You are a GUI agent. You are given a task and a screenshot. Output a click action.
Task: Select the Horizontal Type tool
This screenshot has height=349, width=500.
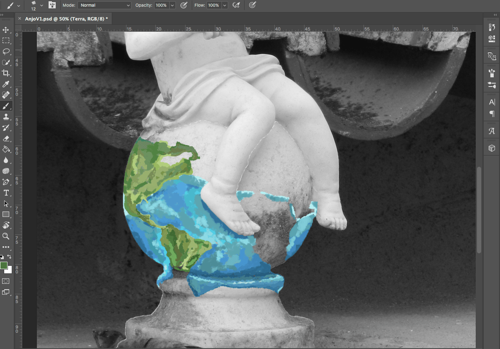(x=6, y=193)
